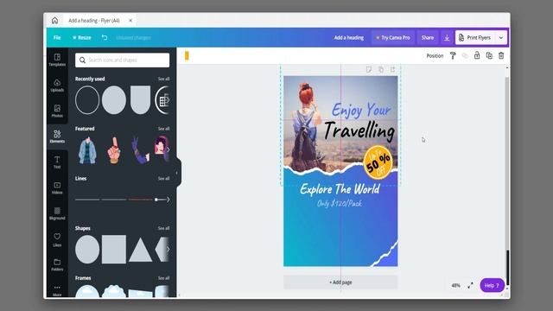Image resolution: width=553 pixels, height=311 pixels.
Task: Click the Try Canva Pro button
Action: (x=393, y=38)
